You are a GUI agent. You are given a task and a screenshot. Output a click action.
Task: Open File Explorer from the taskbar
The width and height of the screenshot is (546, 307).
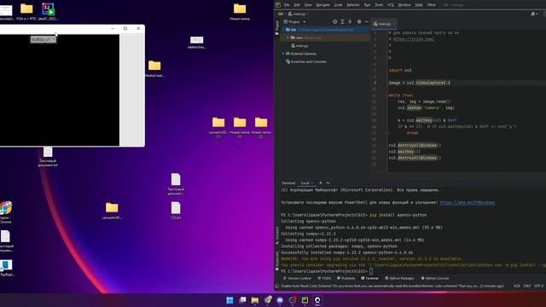point(255,300)
